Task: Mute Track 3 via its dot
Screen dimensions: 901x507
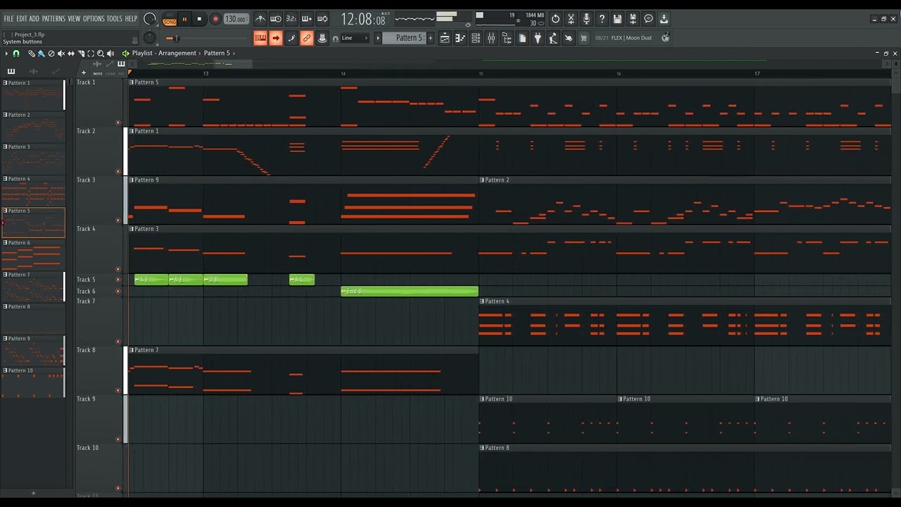Action: coord(118,220)
